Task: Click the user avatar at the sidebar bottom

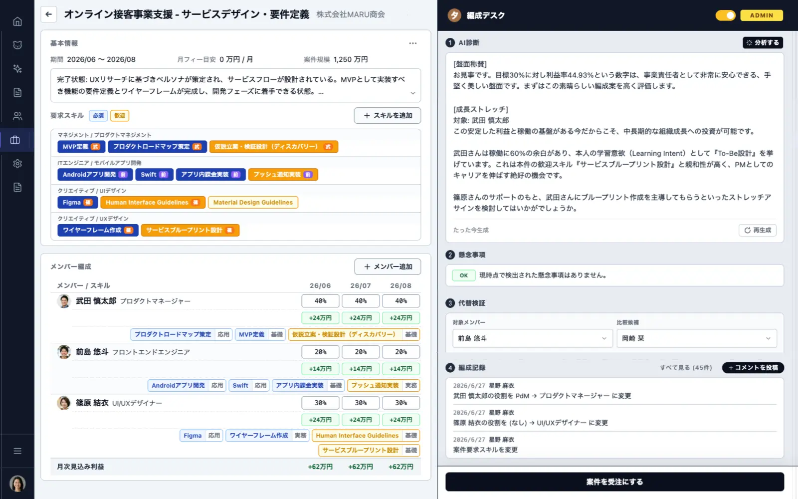Action: (17, 484)
